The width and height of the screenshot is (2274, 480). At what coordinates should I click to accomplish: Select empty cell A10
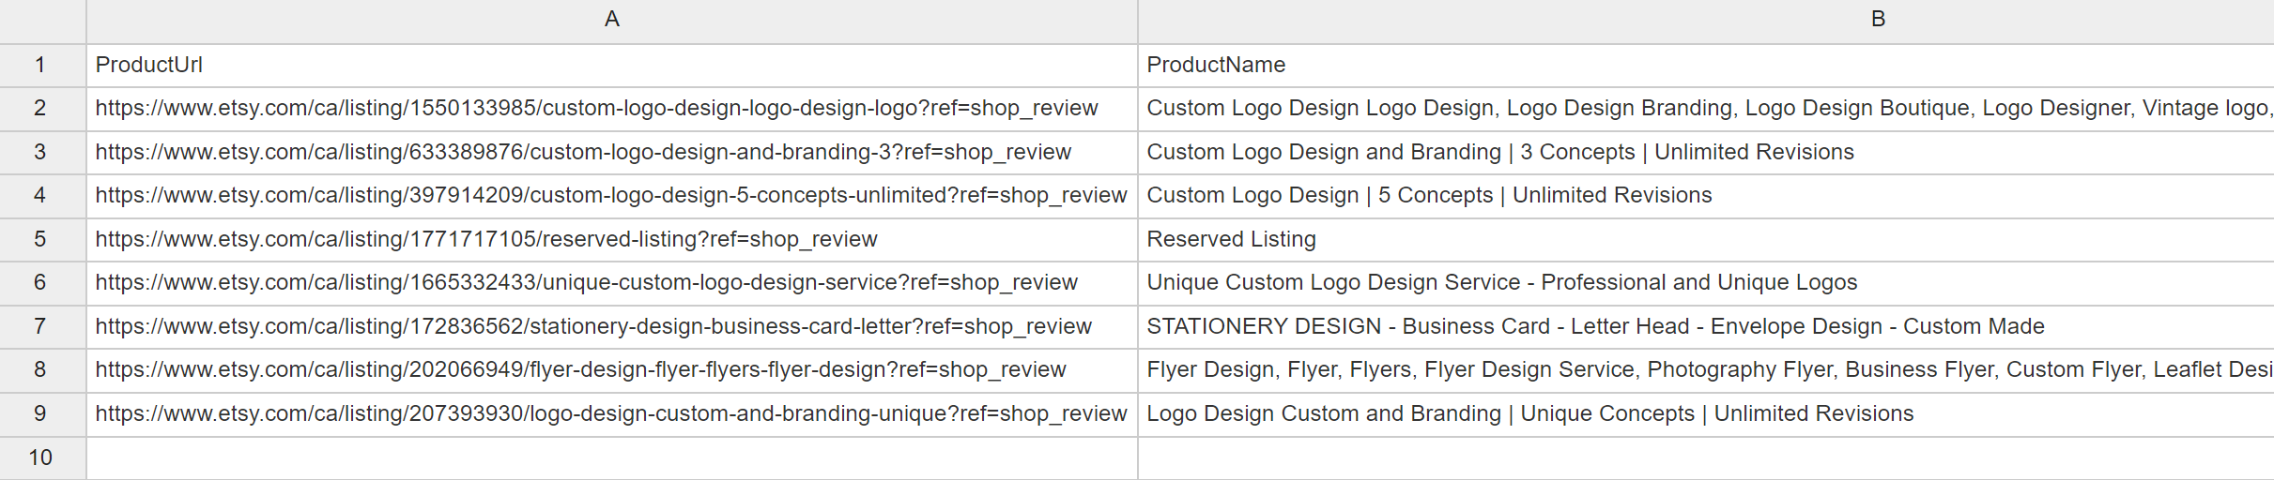611,457
